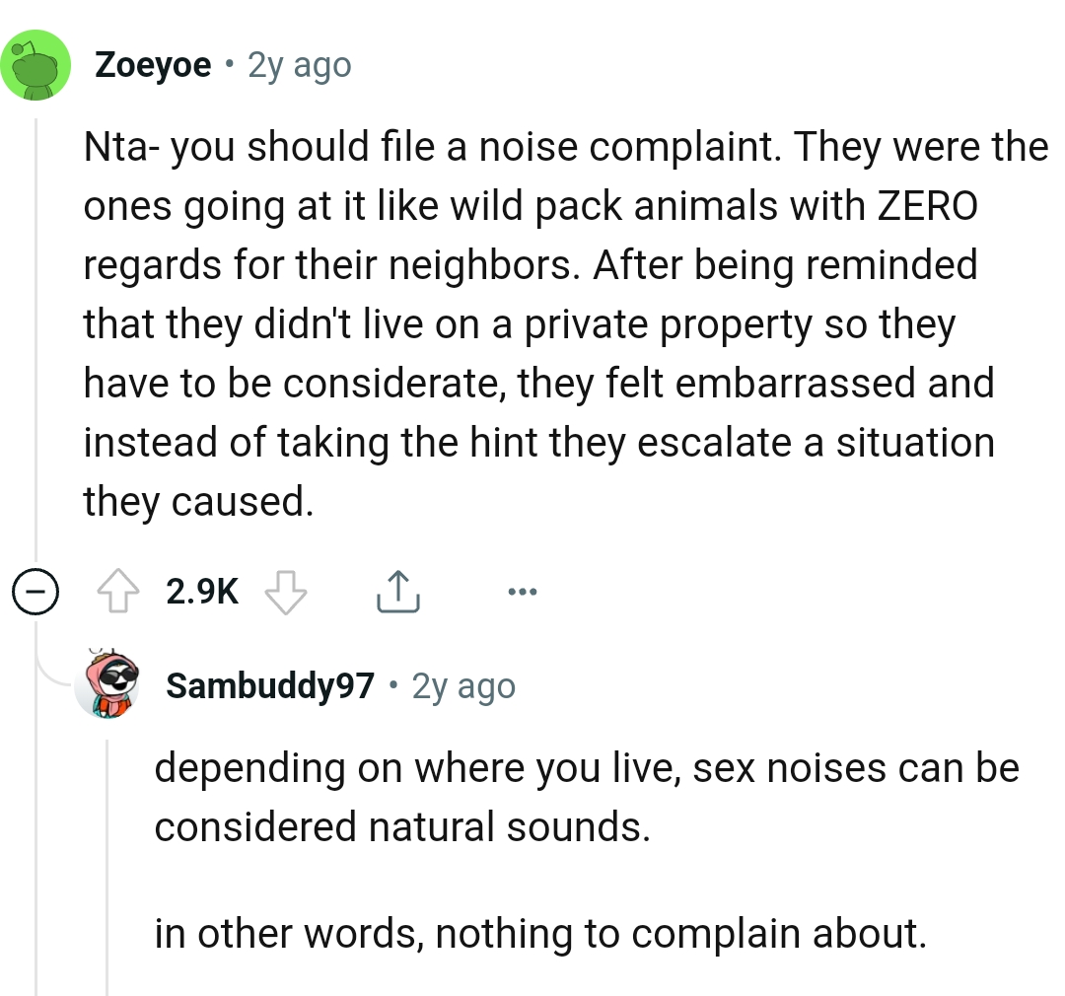Tap the down arrow to disagree

point(285,593)
